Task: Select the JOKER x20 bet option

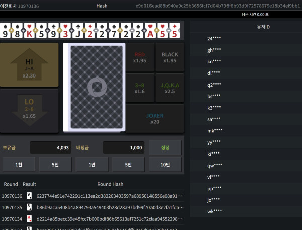Action: click(x=155, y=119)
